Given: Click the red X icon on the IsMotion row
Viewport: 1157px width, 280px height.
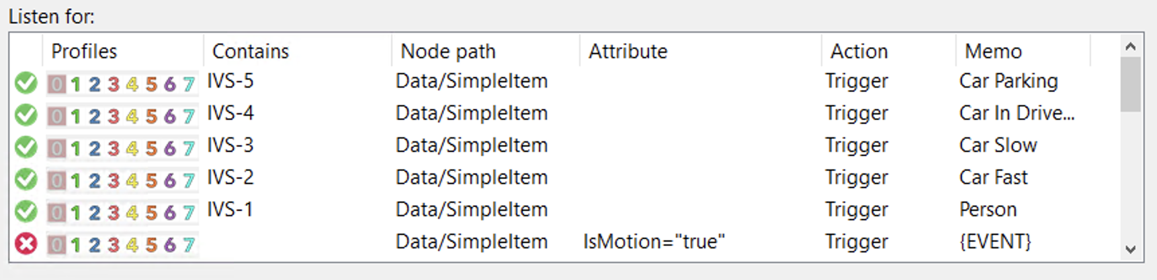Looking at the screenshot, I should click(x=26, y=244).
